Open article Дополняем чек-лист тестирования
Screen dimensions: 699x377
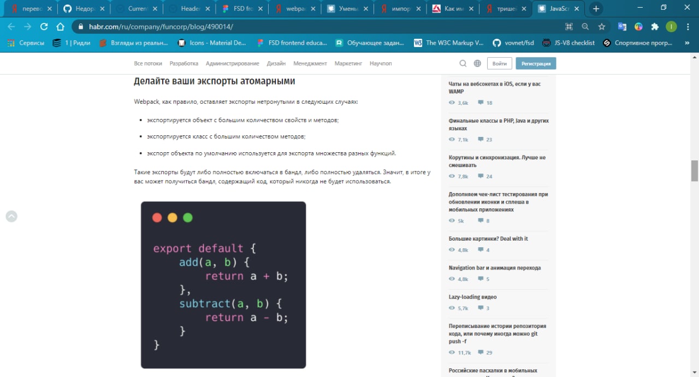[x=498, y=202]
